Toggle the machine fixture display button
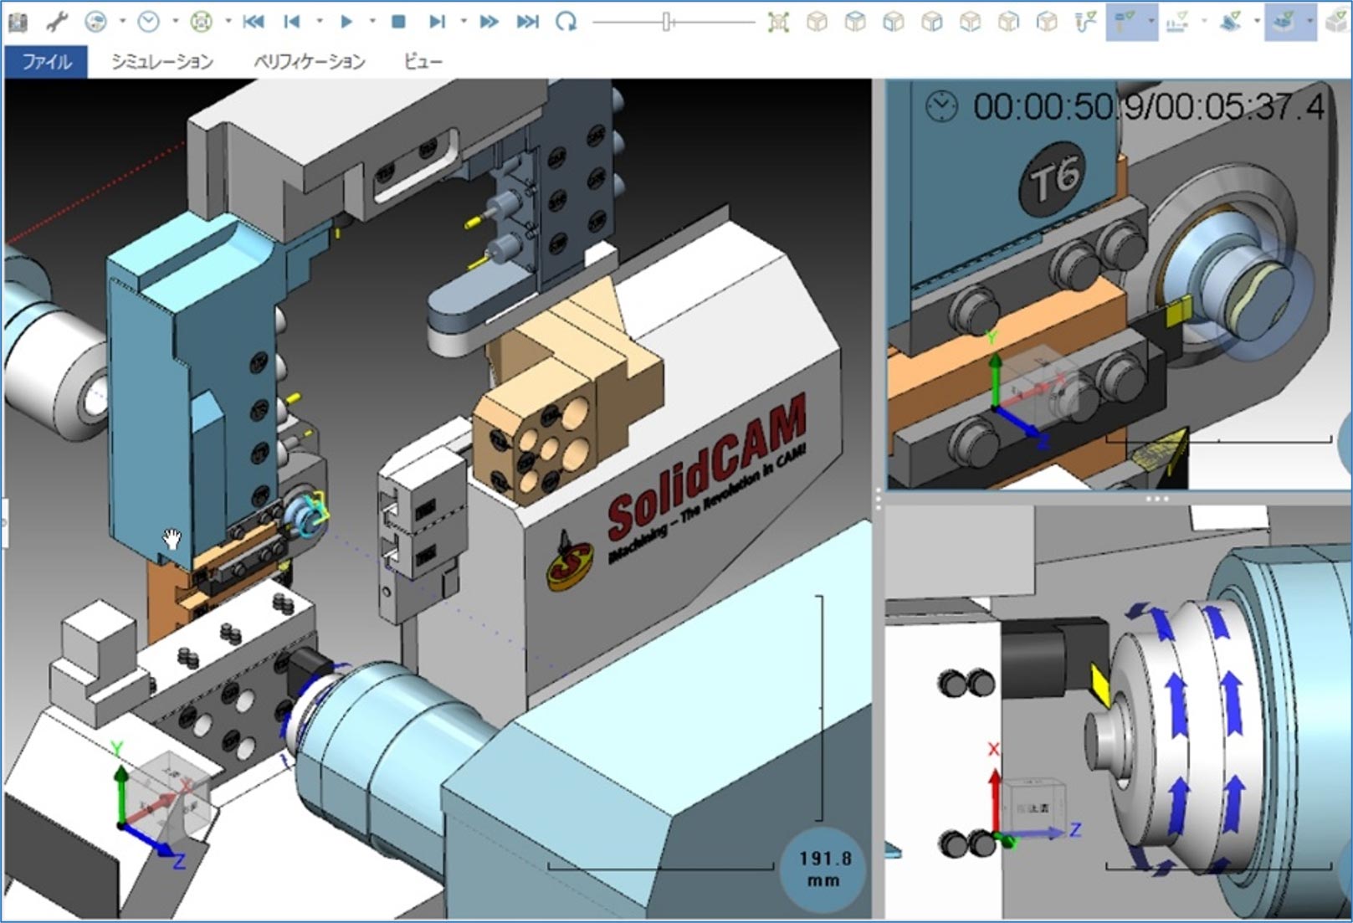 coord(1230,22)
